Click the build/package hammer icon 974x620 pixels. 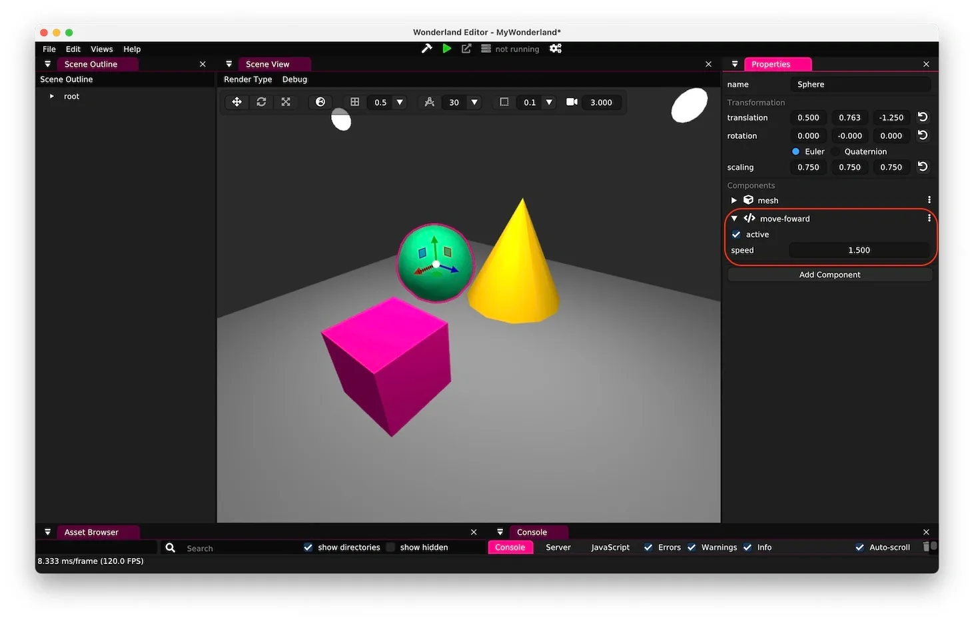426,48
